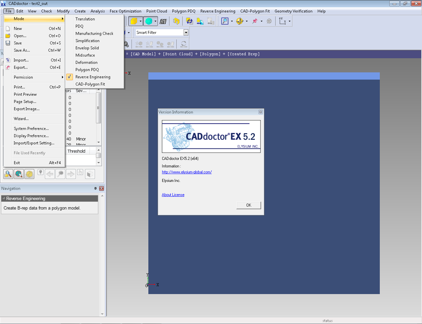Click the circular refresh arrows icon
This screenshot has width=422, height=324.
(x=184, y=44)
